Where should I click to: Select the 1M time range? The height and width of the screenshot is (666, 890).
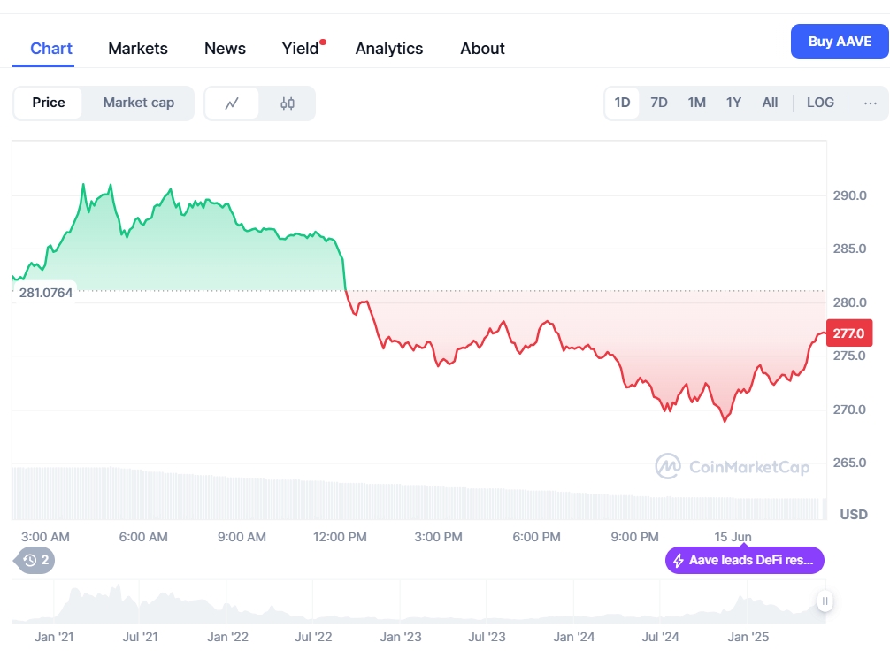coord(696,103)
